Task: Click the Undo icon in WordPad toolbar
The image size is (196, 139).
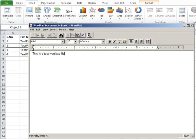Action: tap(83, 35)
